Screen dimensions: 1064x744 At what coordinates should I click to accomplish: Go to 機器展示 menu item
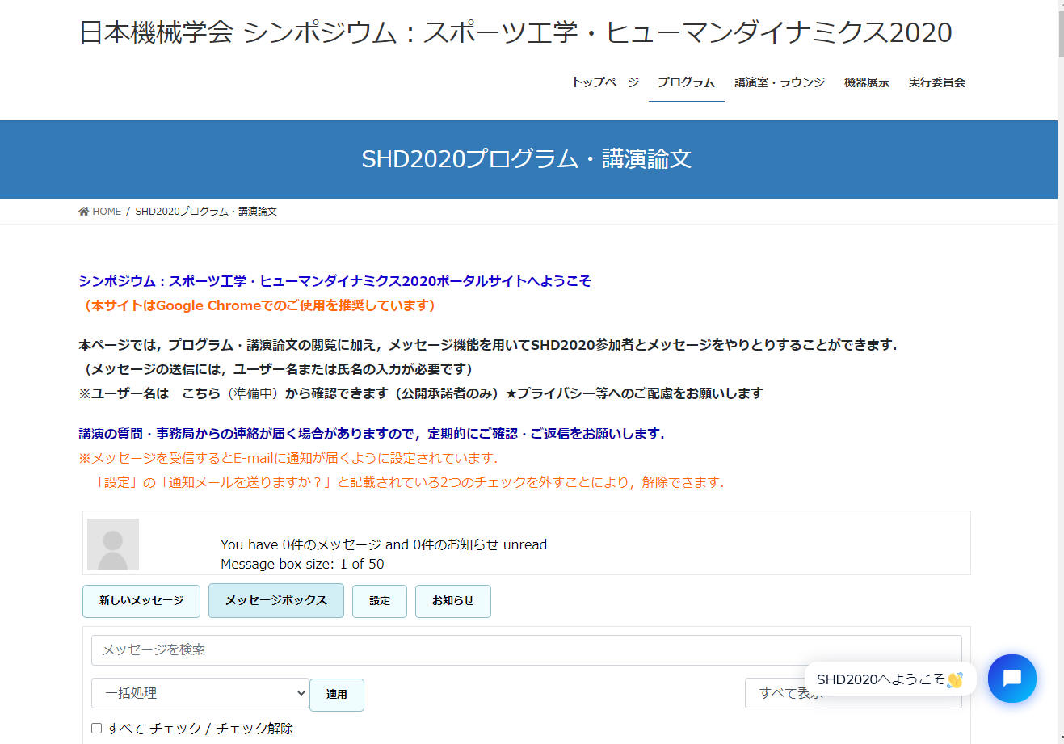click(x=866, y=82)
